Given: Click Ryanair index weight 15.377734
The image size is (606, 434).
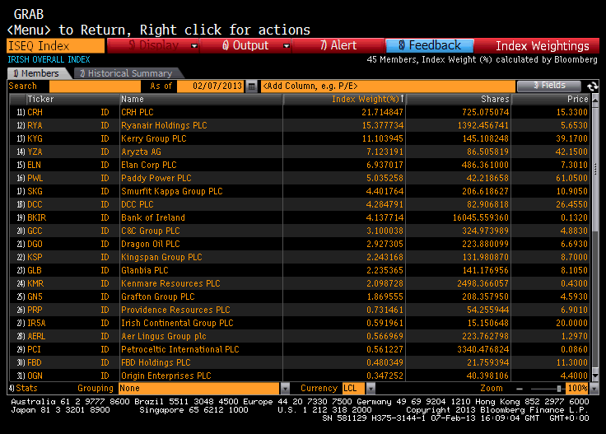Looking at the screenshot, I should [x=382, y=126].
